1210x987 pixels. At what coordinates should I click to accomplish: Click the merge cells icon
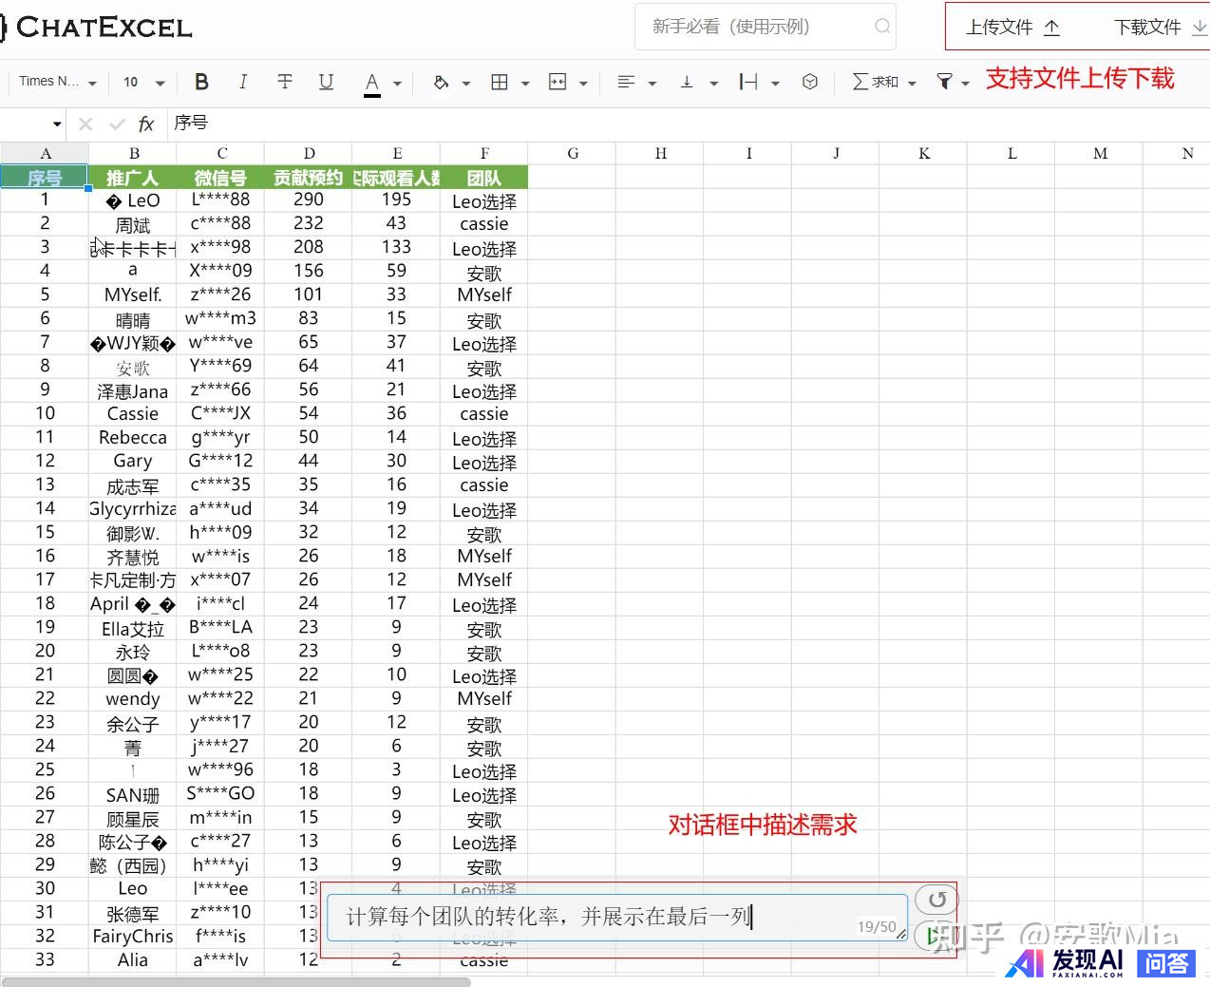pyautogui.click(x=558, y=83)
